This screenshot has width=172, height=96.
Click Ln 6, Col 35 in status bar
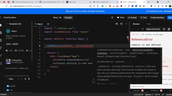tap(138, 95)
